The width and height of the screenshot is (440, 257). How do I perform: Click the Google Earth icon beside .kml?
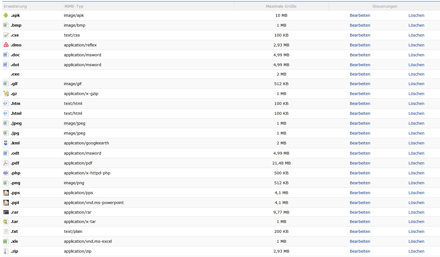6,143
